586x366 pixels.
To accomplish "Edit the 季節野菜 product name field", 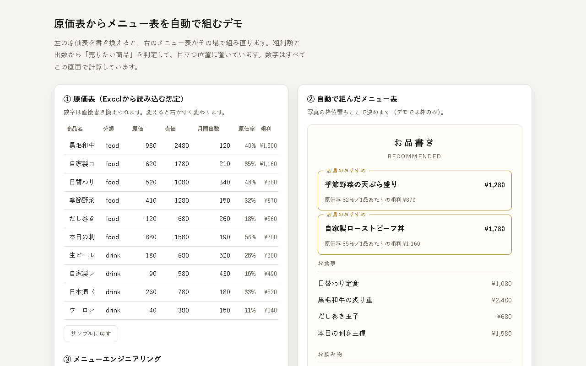I will [82, 200].
